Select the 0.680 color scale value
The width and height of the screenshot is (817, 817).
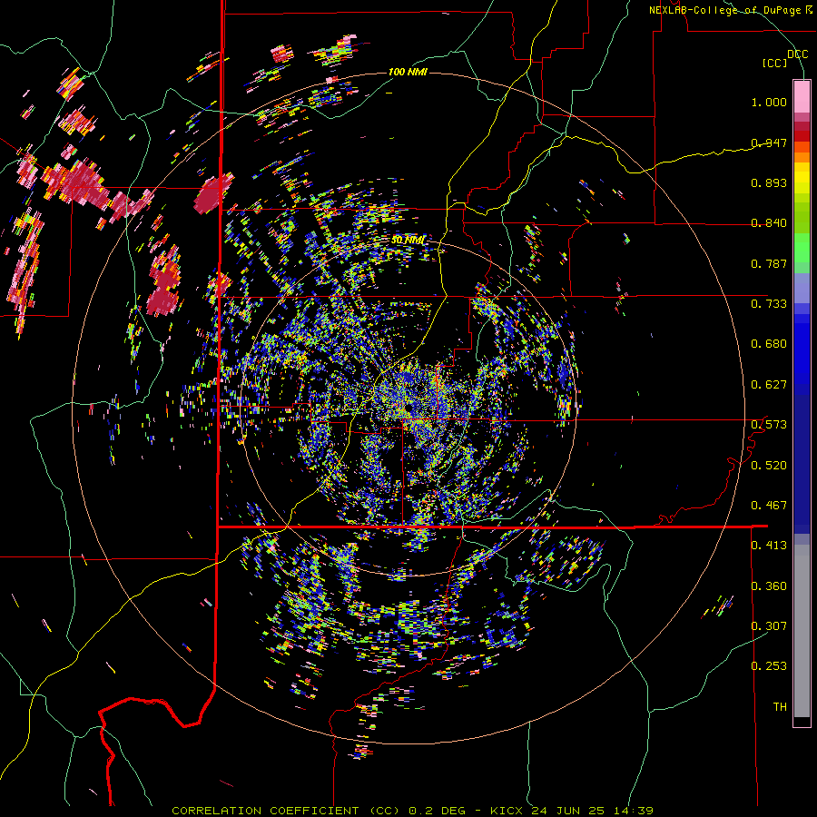pyautogui.click(x=769, y=344)
